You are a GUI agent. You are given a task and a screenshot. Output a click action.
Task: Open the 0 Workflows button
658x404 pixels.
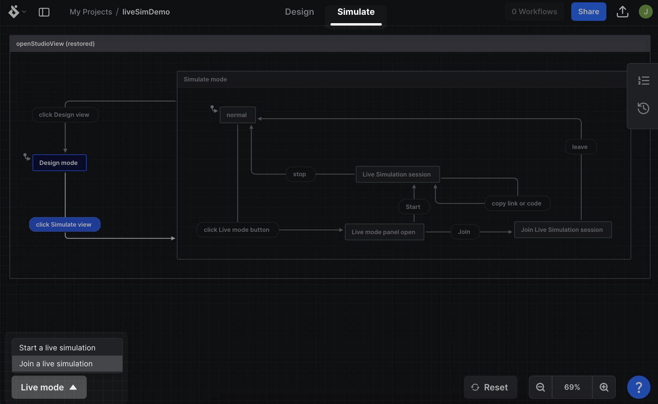tap(534, 12)
